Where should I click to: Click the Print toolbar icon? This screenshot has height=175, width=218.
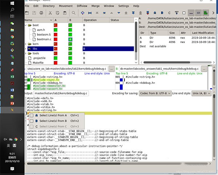click(x=41, y=13)
